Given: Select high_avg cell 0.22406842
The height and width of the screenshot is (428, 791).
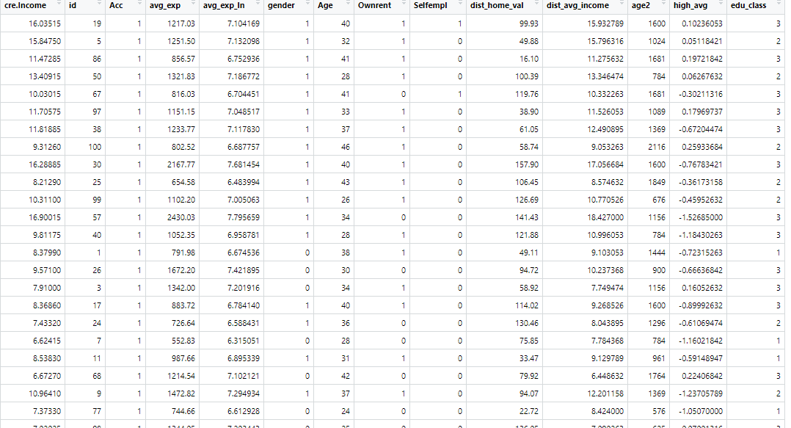Looking at the screenshot, I should pyautogui.click(x=698, y=376).
